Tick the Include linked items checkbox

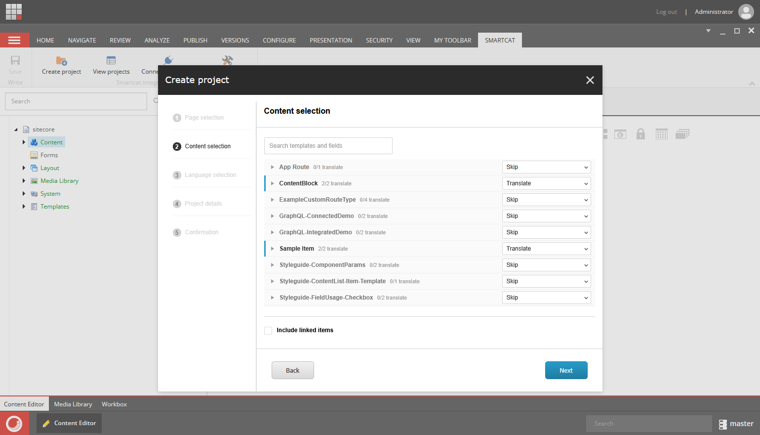click(x=268, y=331)
